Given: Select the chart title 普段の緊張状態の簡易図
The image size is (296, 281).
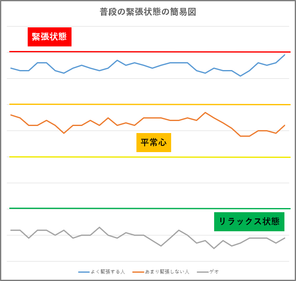Looking at the screenshot, I should [x=148, y=12].
